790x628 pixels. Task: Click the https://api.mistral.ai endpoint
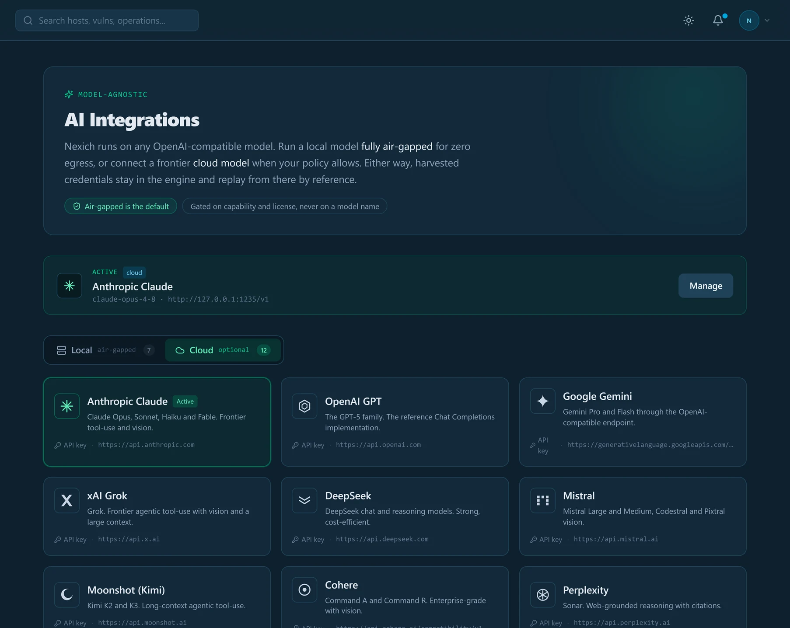[x=616, y=539]
